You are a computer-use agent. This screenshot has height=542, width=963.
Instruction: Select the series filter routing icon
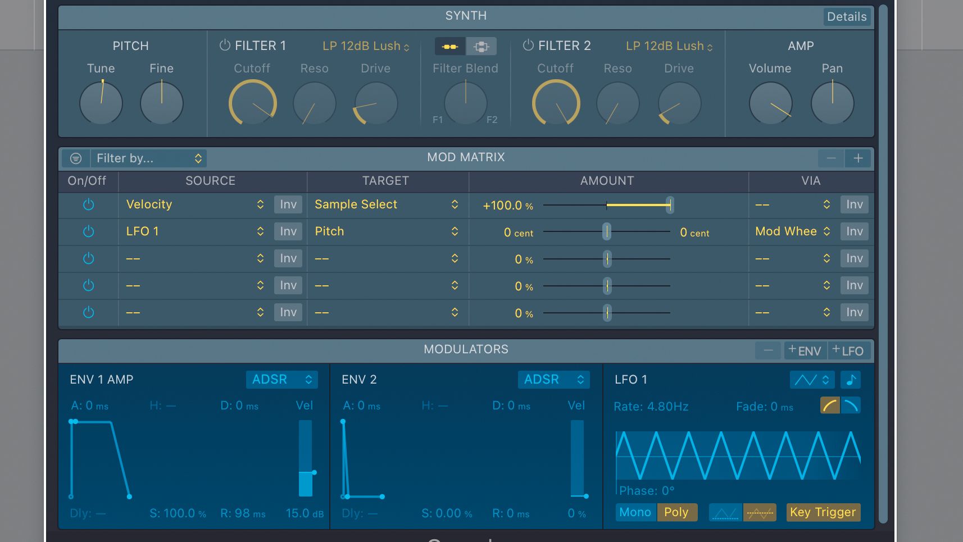point(449,46)
